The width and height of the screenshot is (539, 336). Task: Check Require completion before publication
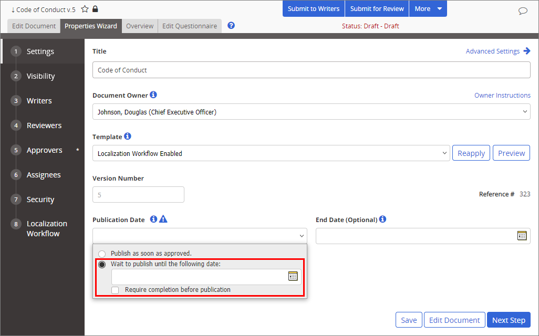(115, 290)
